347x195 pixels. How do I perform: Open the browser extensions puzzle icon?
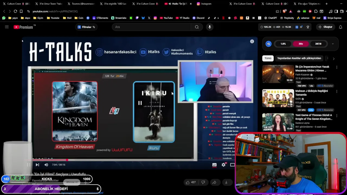(x=316, y=11)
